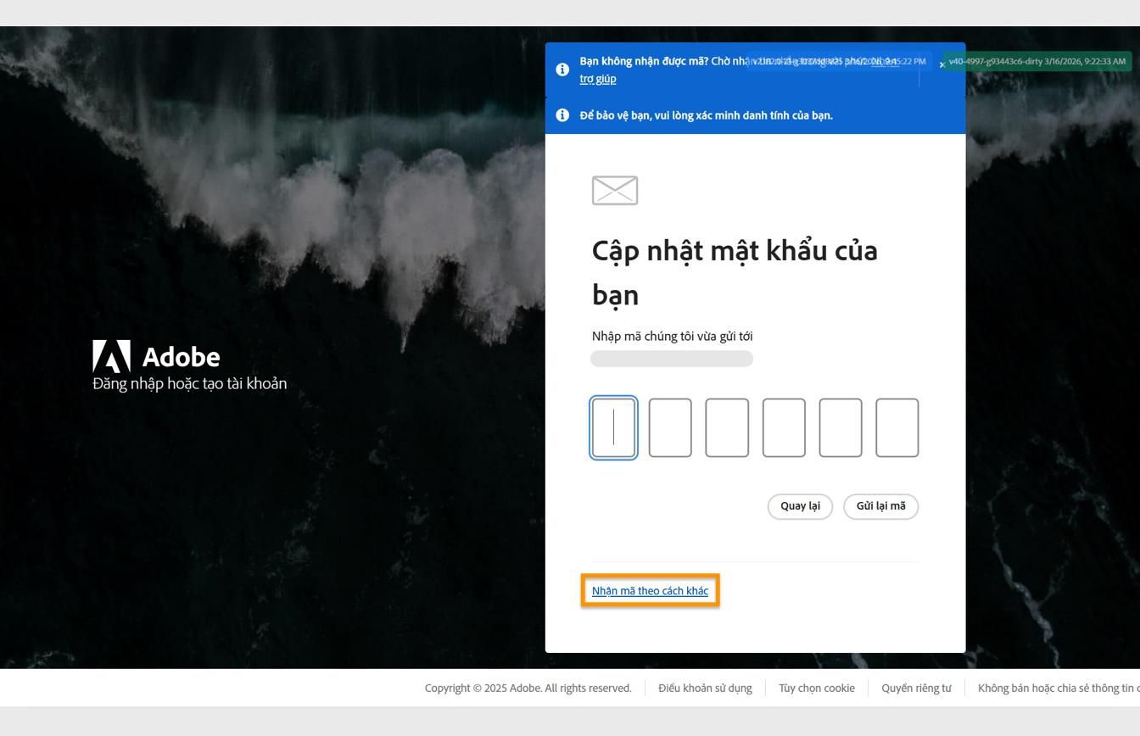Click "Nhận mã theo cách khác" link

pos(649,590)
